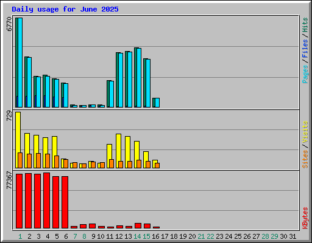Click the red KBytes bar for day 6
This screenshot has height=243, width=312.
65,202
